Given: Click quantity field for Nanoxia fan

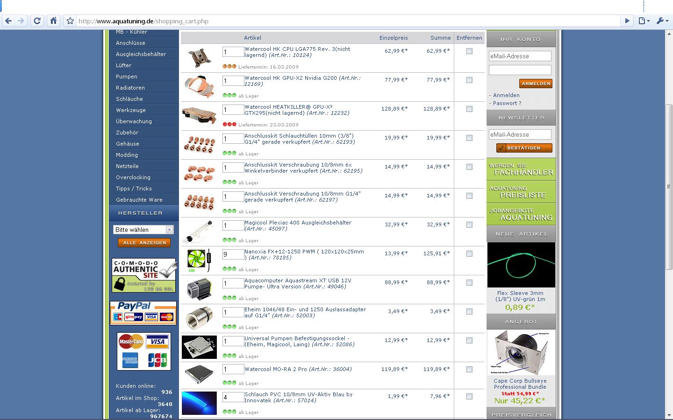Looking at the screenshot, I should (x=233, y=254).
